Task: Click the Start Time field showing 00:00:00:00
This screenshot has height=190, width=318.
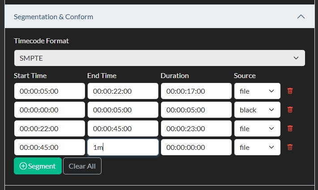Action: point(49,110)
